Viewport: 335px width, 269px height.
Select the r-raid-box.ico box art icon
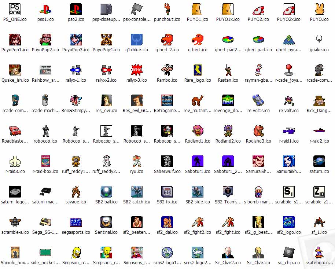click(x=45, y=161)
